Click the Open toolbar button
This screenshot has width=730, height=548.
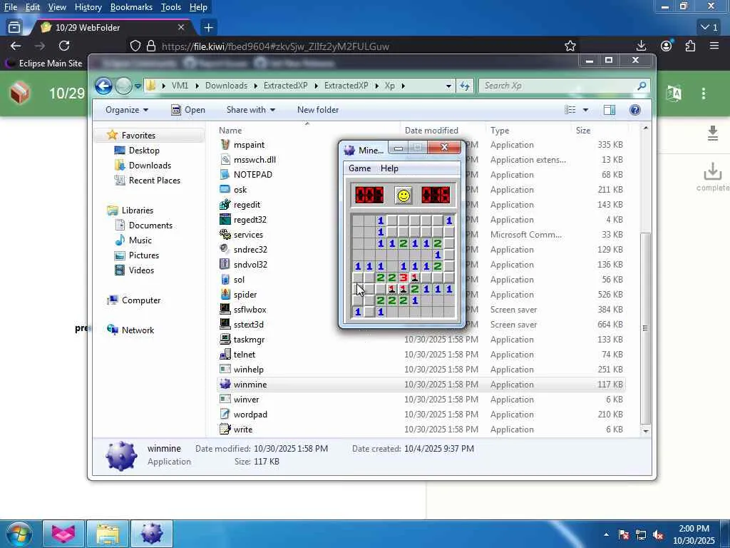tap(188, 110)
